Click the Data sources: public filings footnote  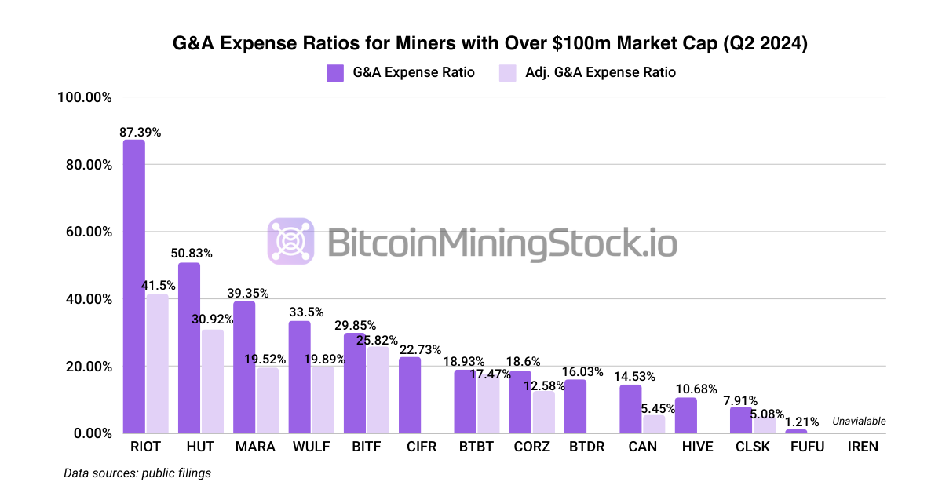coord(137,473)
